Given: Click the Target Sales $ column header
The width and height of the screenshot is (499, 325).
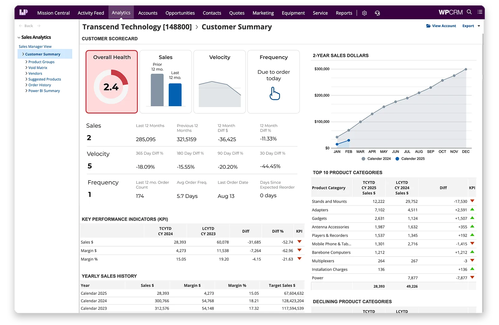Looking at the screenshot, I should tap(282, 285).
